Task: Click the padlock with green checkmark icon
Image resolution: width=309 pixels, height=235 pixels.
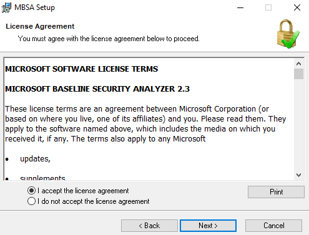Action: point(288,34)
